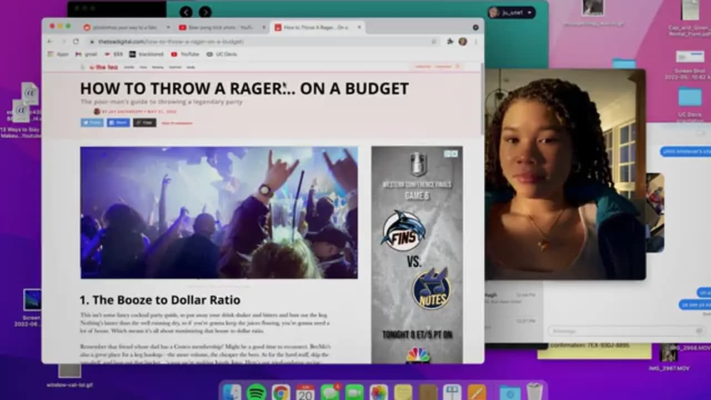This screenshot has width=711, height=400.
Task: Open the user account dropdown in Spotify
Action: coord(512,12)
